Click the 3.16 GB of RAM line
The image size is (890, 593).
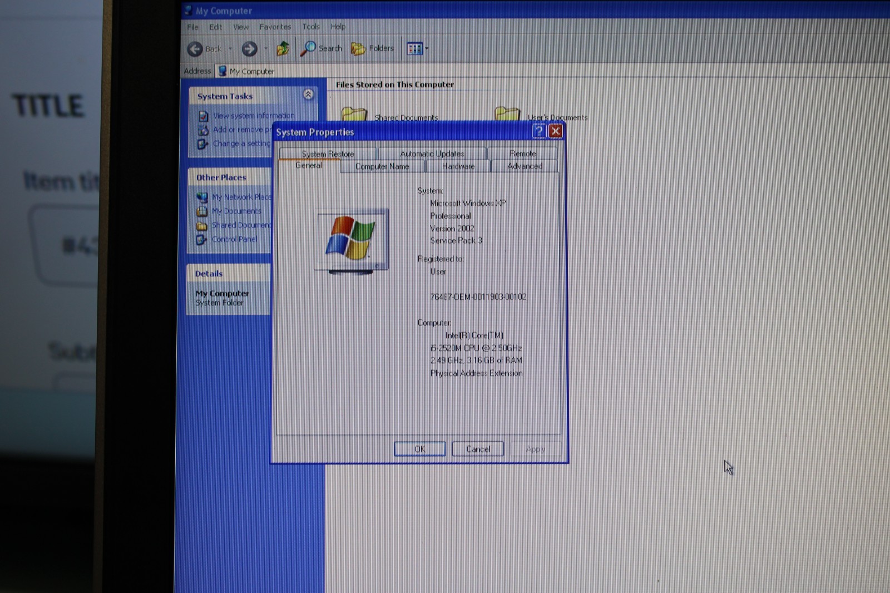pos(476,360)
